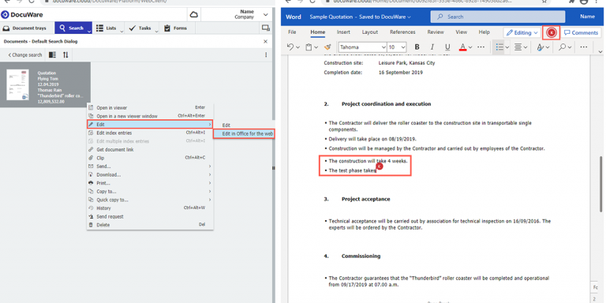This screenshot has width=606, height=303.
Task: Open the Document trays tab
Action: [24, 28]
